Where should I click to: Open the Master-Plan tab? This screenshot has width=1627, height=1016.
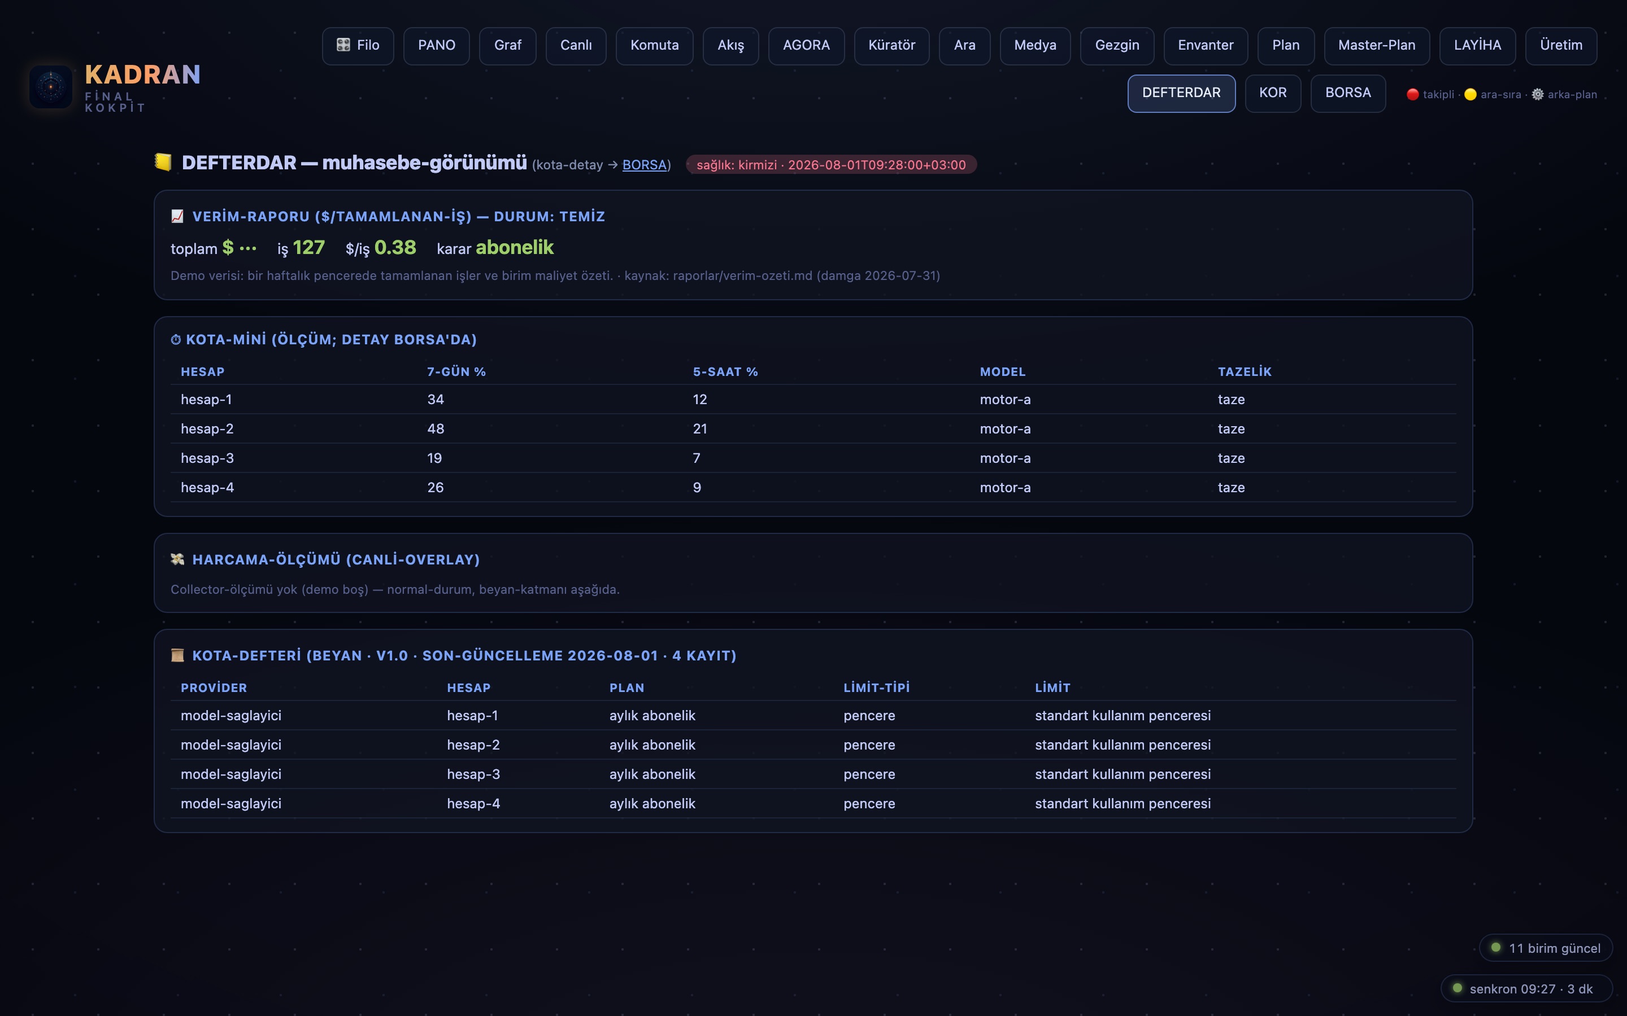(x=1377, y=46)
